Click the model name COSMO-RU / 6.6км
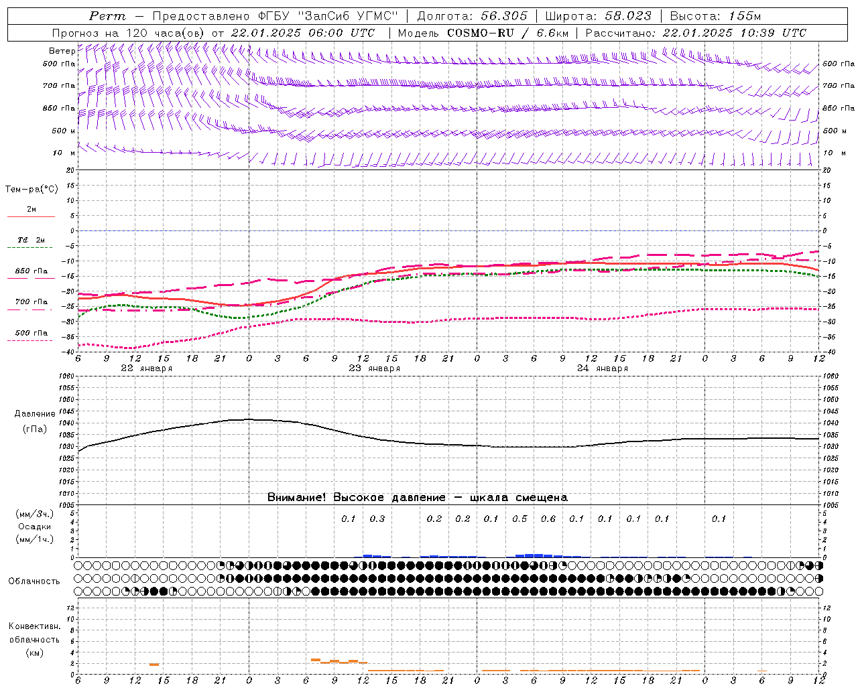 point(508,33)
